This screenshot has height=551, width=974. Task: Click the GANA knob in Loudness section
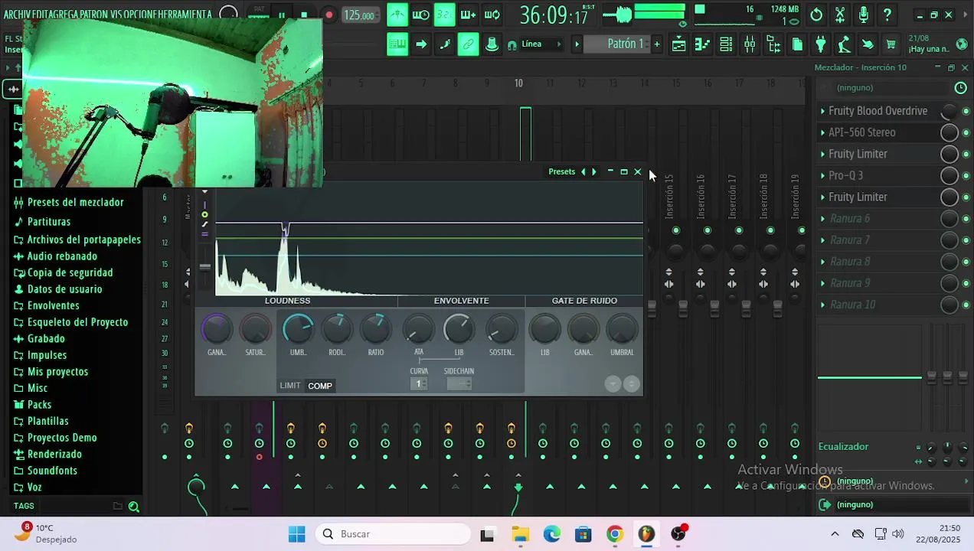pyautogui.click(x=217, y=329)
